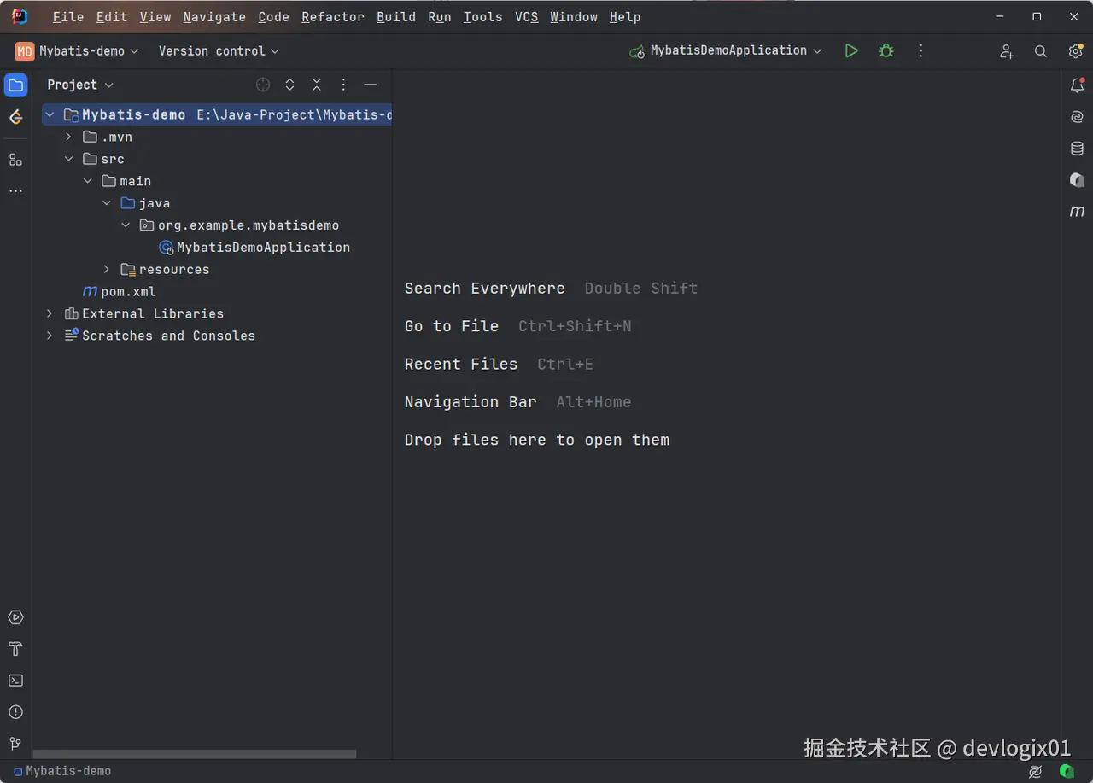The width and height of the screenshot is (1093, 783).
Task: Open the Database tool window
Action: coord(1077,149)
